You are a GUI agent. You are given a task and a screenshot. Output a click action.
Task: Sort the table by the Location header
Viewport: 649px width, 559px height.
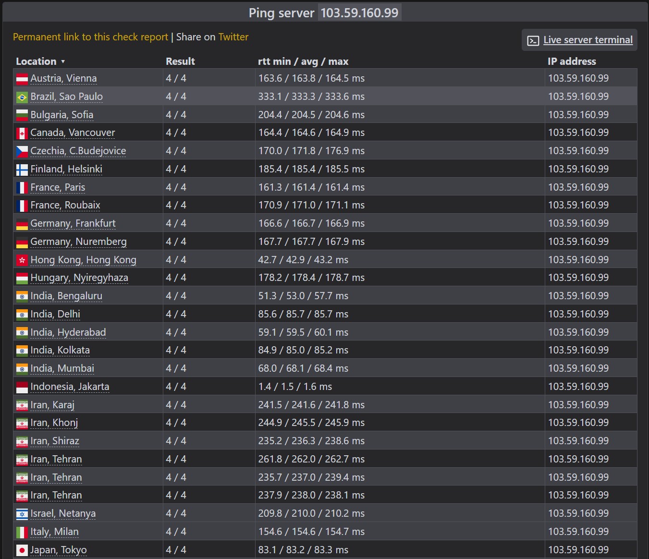(40, 61)
